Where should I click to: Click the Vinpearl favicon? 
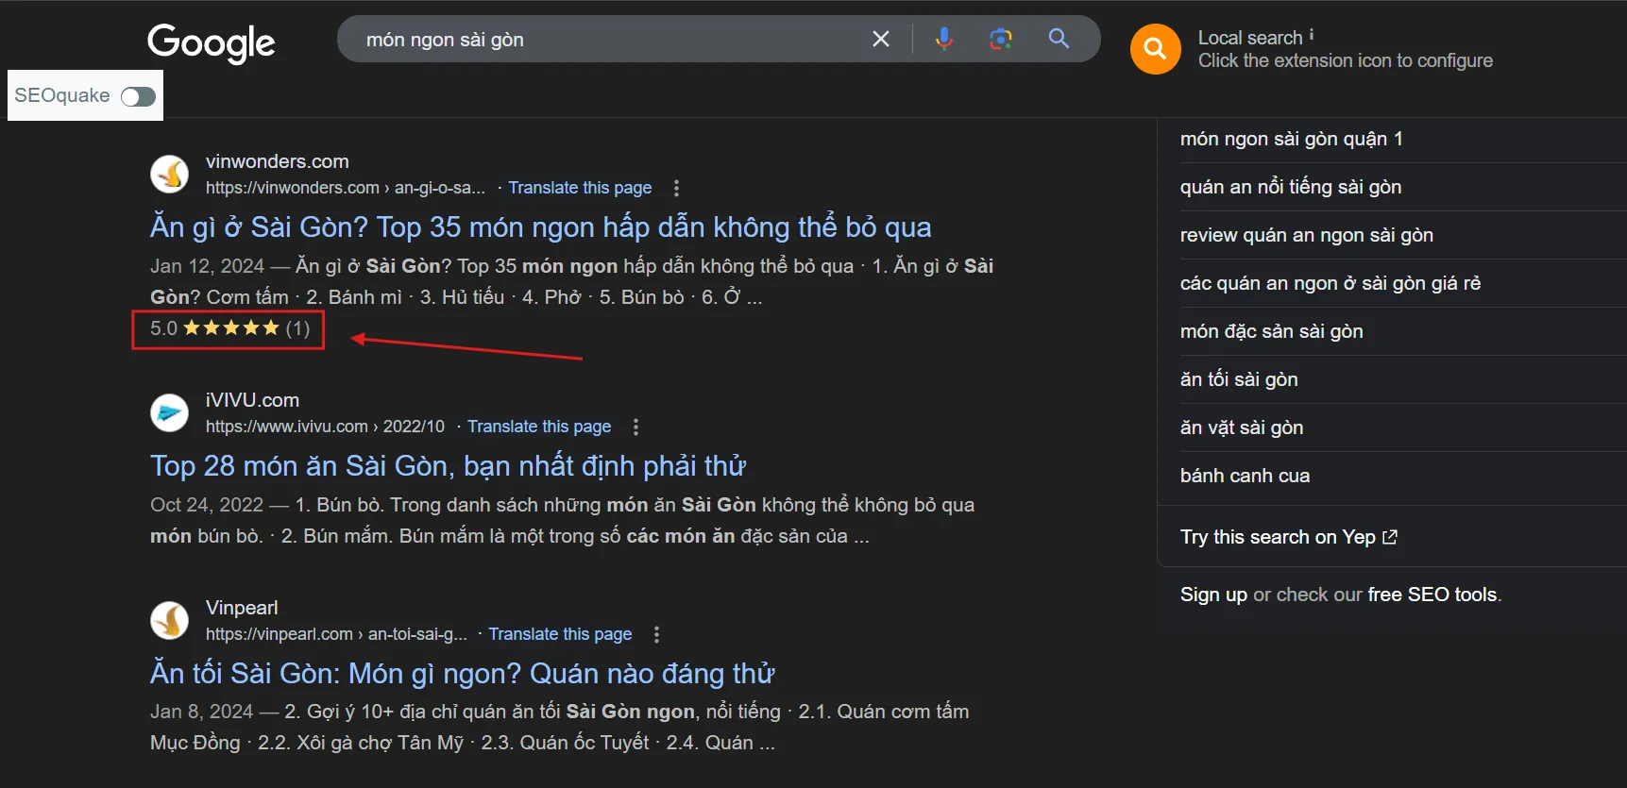click(170, 620)
